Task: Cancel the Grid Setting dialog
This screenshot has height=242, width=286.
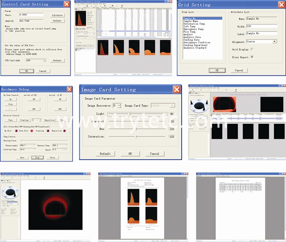Action: click(x=239, y=71)
